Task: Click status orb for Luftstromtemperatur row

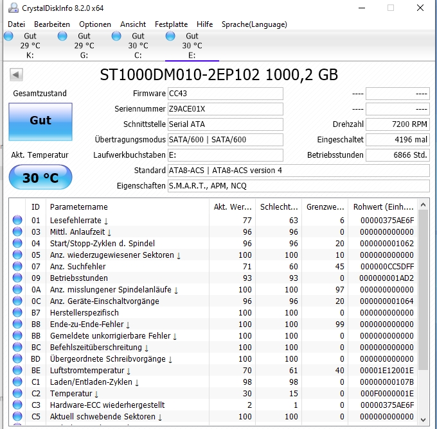Action: (17, 370)
